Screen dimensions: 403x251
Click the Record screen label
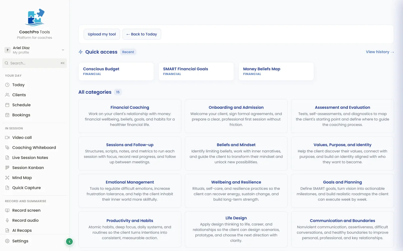(26, 210)
